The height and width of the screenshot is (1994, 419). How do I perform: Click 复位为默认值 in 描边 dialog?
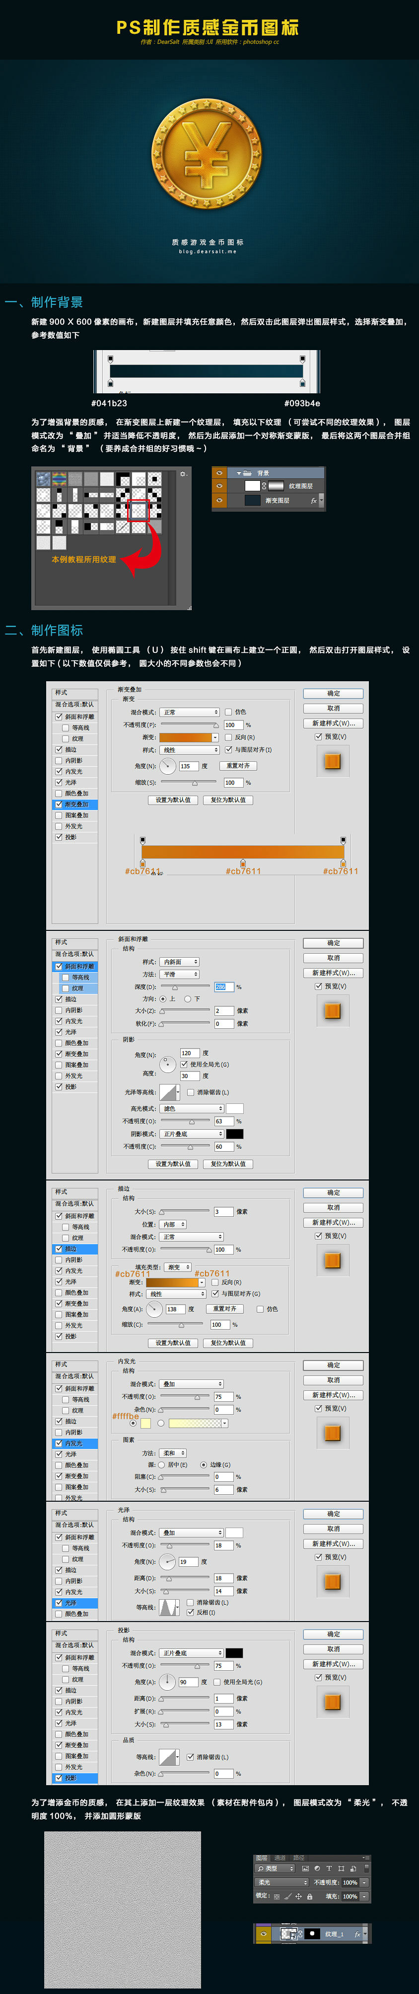[x=228, y=1343]
